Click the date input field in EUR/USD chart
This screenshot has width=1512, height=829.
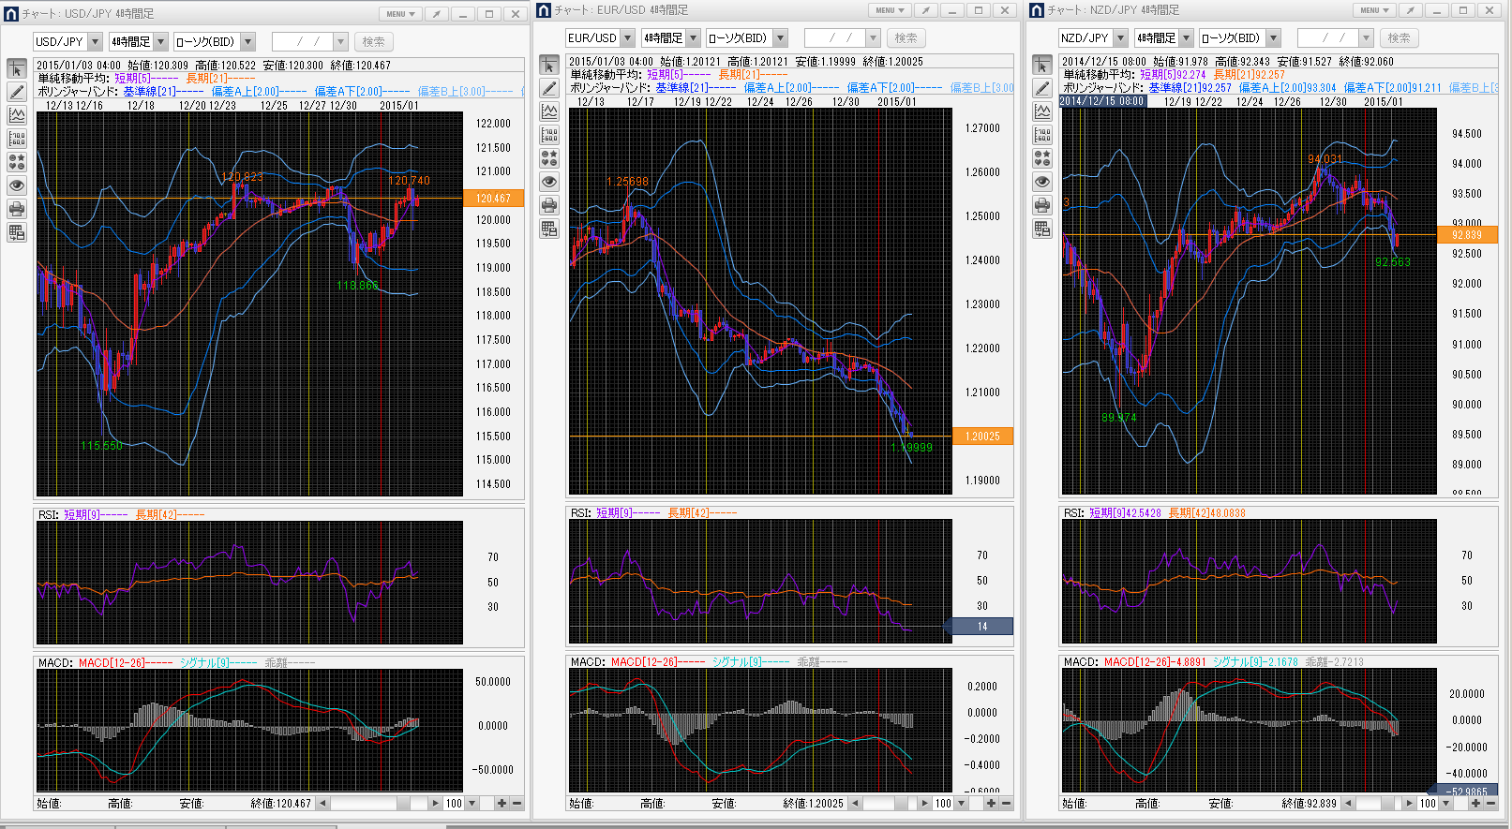tap(834, 38)
